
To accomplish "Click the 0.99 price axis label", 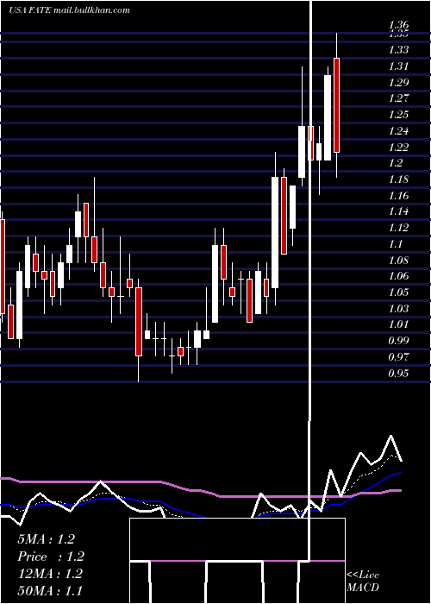I will (x=398, y=341).
